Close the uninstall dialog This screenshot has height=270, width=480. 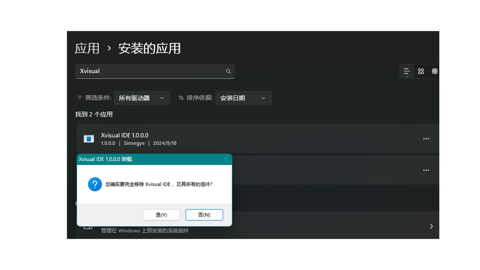pyautogui.click(x=225, y=159)
